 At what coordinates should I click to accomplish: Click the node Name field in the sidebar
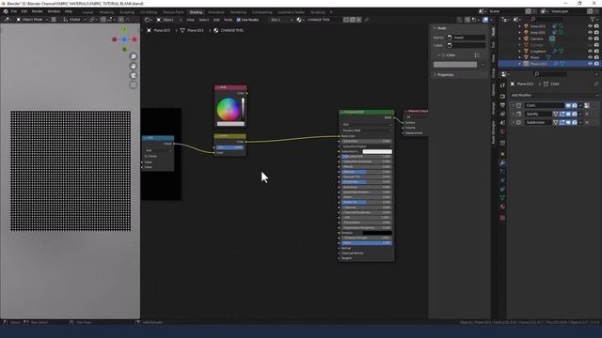pyautogui.click(x=466, y=38)
